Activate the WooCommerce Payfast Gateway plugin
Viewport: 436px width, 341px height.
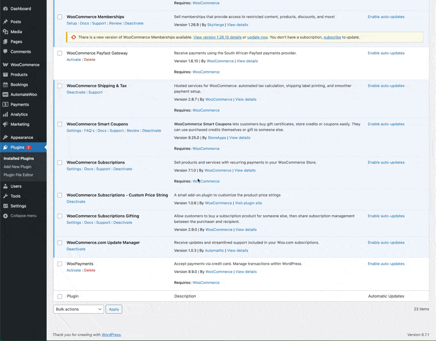click(x=74, y=59)
